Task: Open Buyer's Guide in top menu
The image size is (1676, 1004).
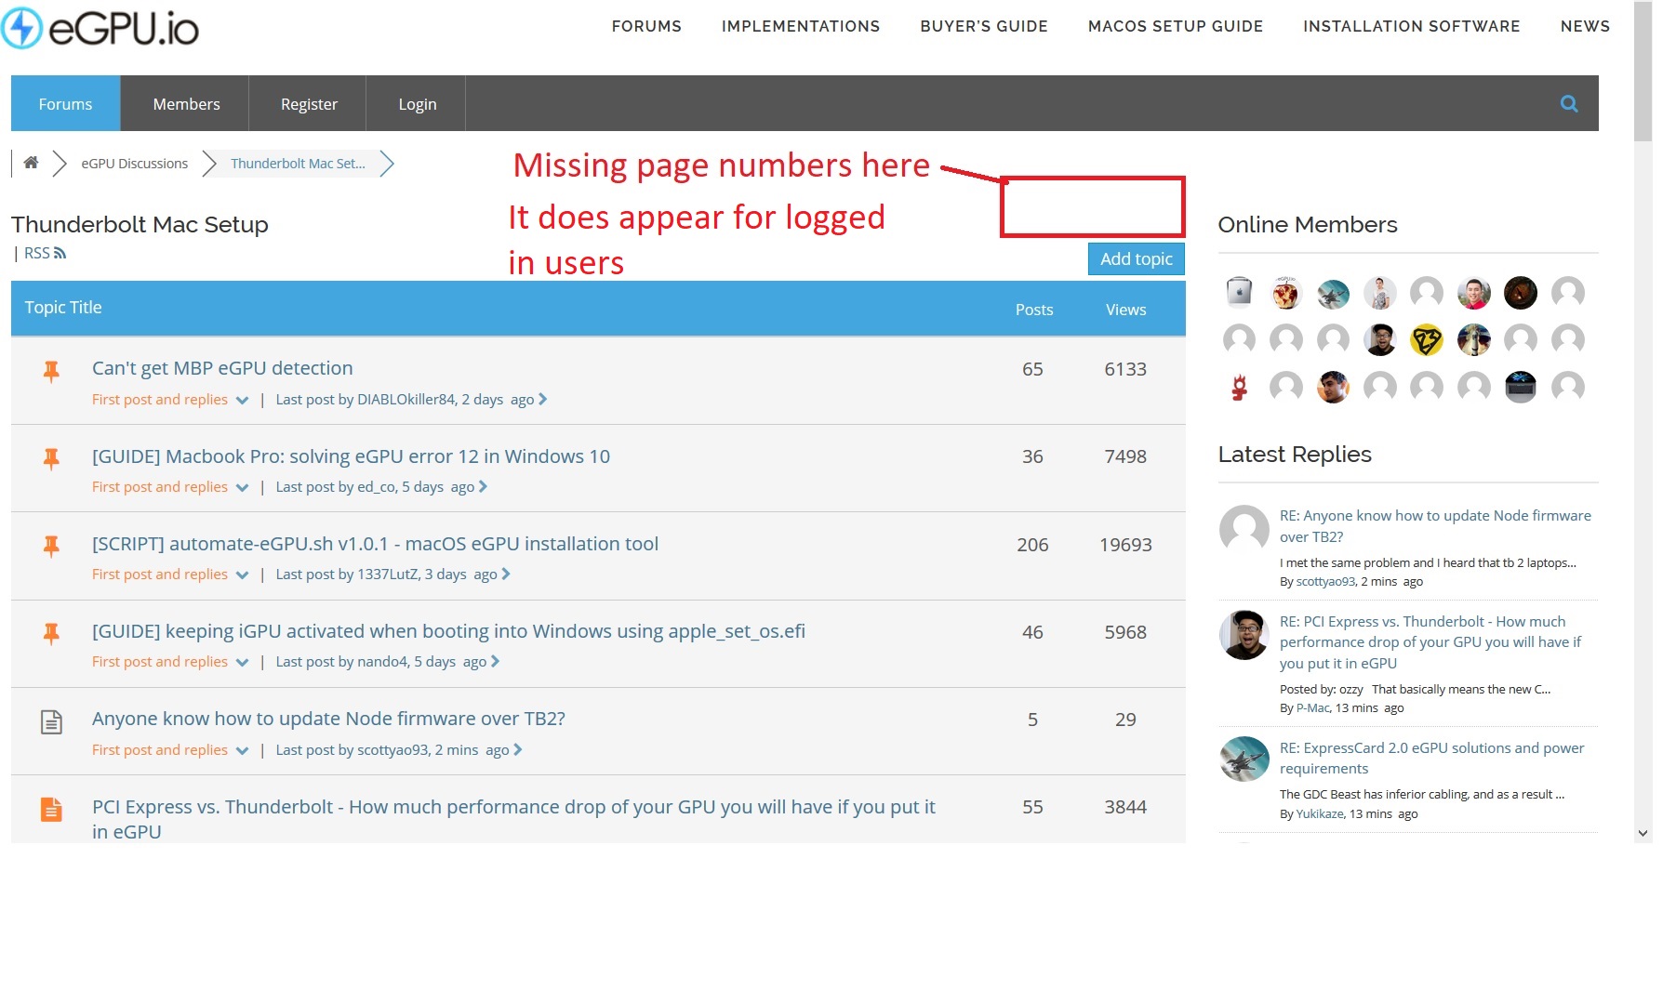Action: point(983,26)
